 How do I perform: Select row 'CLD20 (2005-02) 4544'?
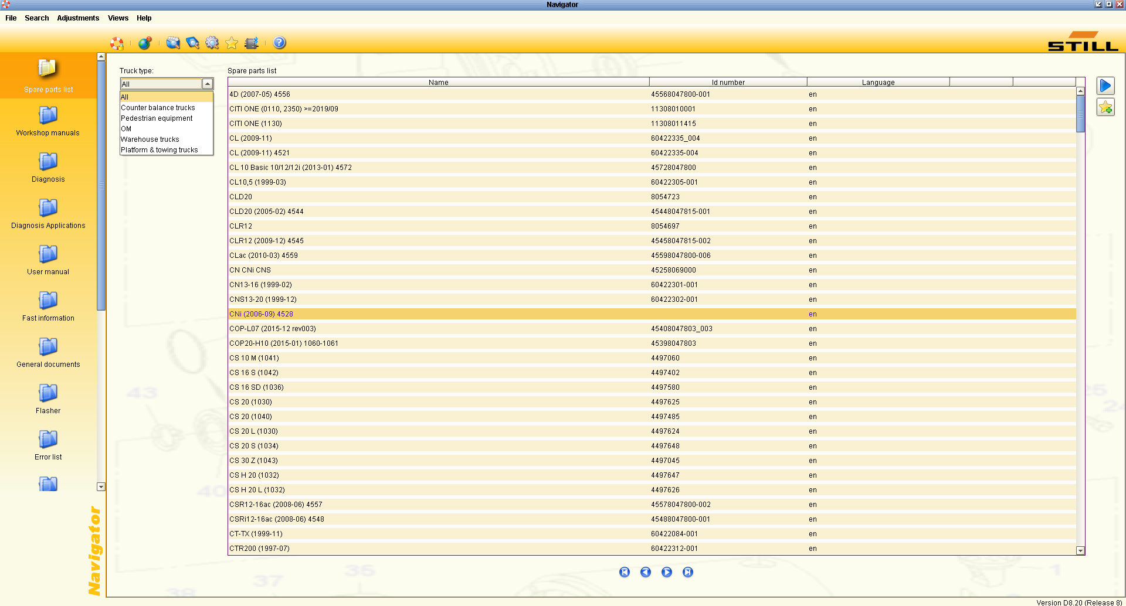tap(652, 212)
